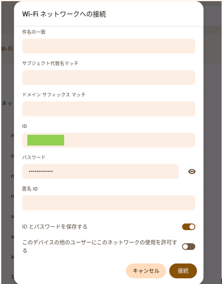
Task: Show the password with the eye icon
Action: 192,171
